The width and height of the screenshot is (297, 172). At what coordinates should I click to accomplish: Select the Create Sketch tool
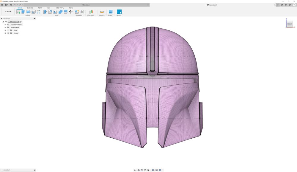tap(18, 12)
